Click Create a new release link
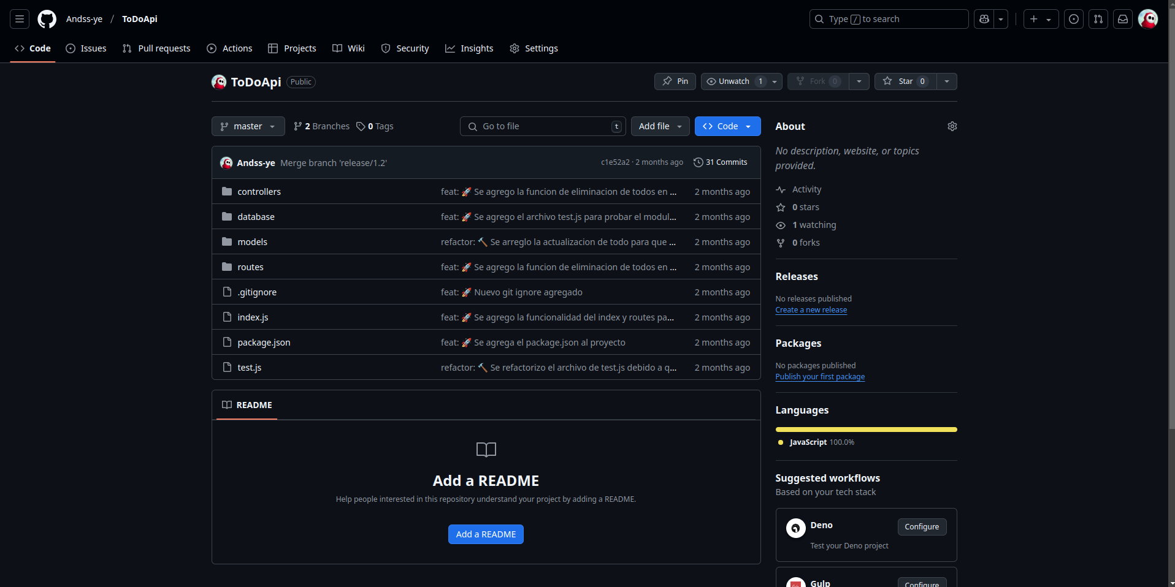 [x=811, y=310]
